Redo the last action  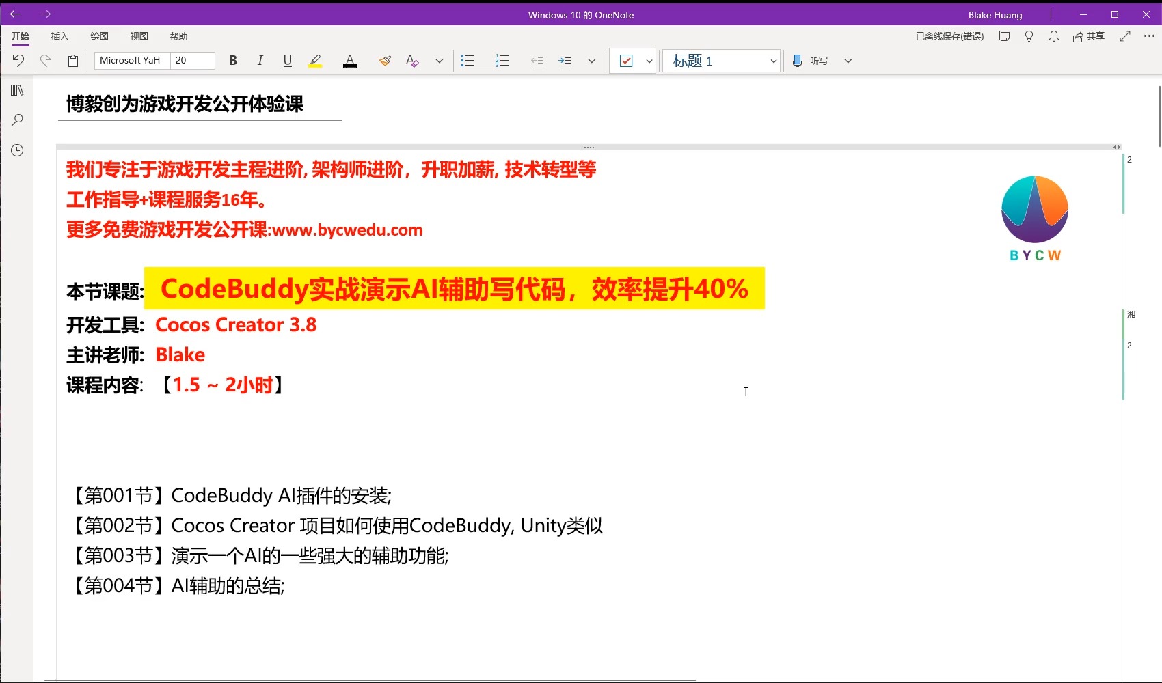[46, 61]
